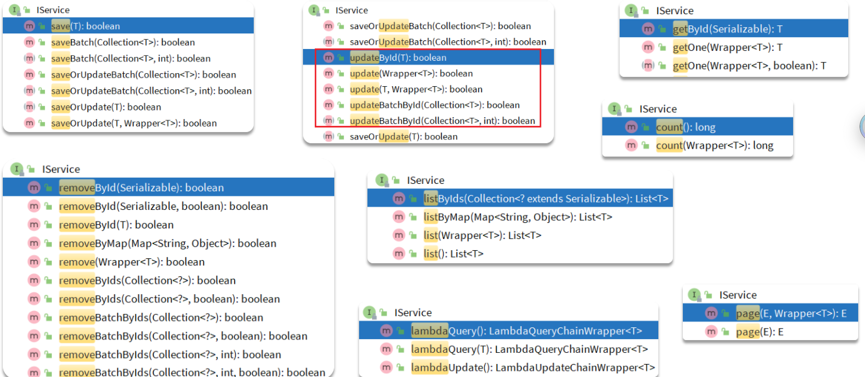This screenshot has height=377, width=865.
Task: Click method icon next to page(E): E
Action: click(x=711, y=332)
